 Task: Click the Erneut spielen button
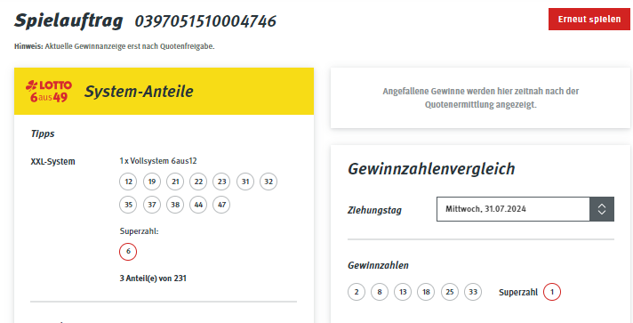click(589, 19)
